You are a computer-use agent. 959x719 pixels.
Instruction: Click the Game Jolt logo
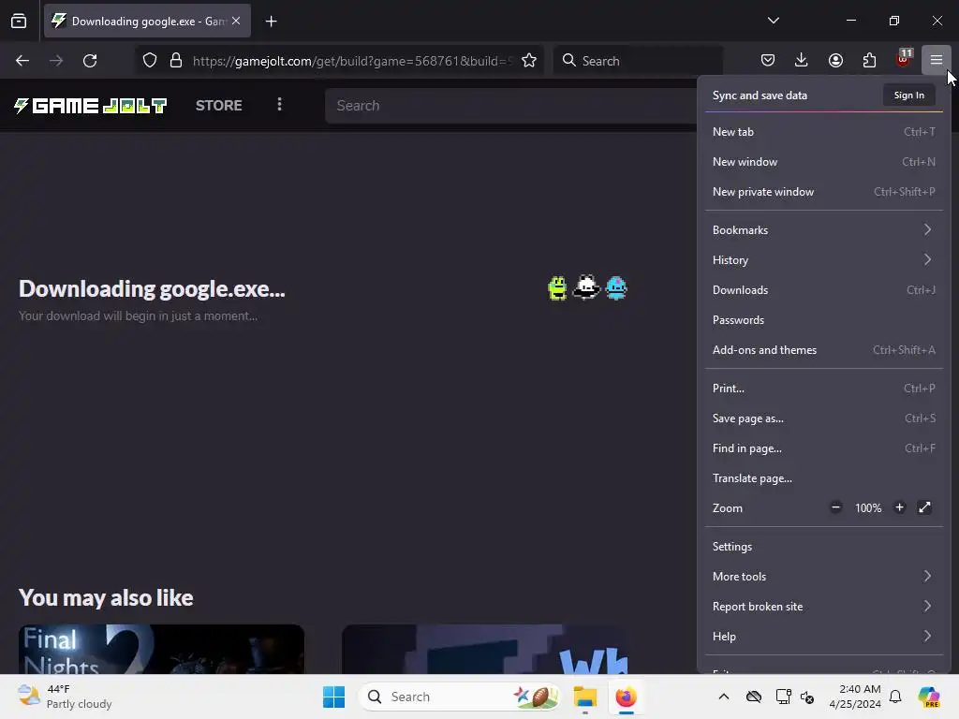click(x=90, y=106)
